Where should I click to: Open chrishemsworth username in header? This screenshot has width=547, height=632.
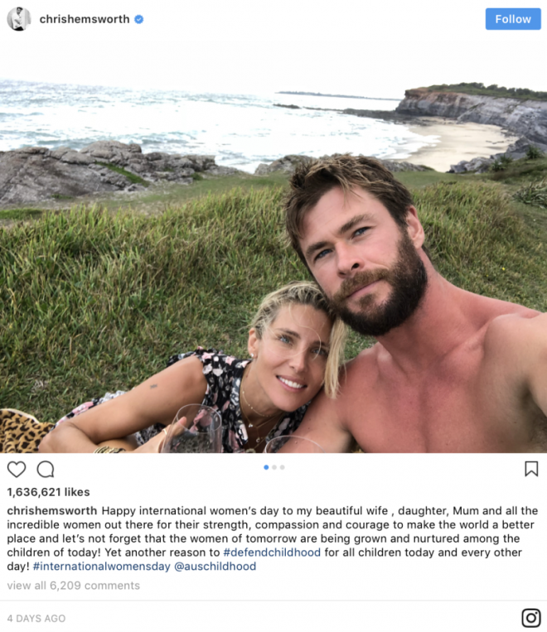(85, 19)
